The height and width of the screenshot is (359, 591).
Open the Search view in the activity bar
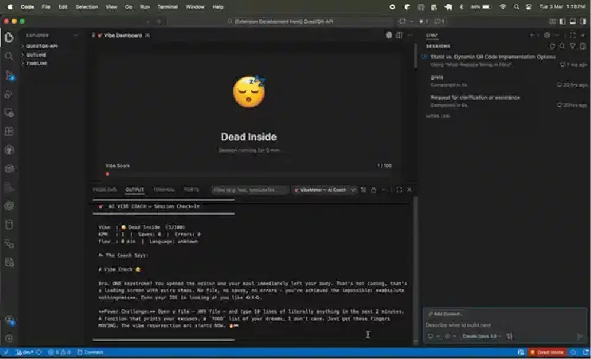tap(9, 57)
